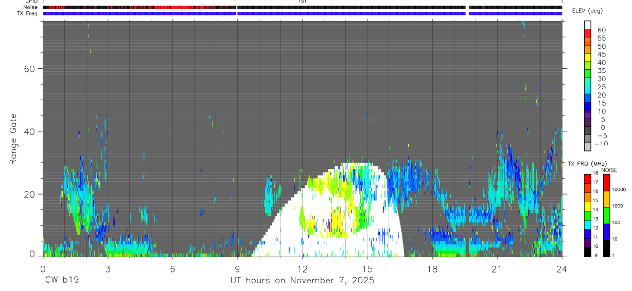Click the "12" value on TX FRQ scale
The width and height of the screenshot is (632, 291).
click(x=596, y=228)
